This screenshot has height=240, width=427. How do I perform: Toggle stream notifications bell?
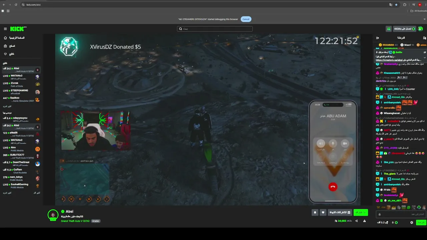click(x=315, y=212)
